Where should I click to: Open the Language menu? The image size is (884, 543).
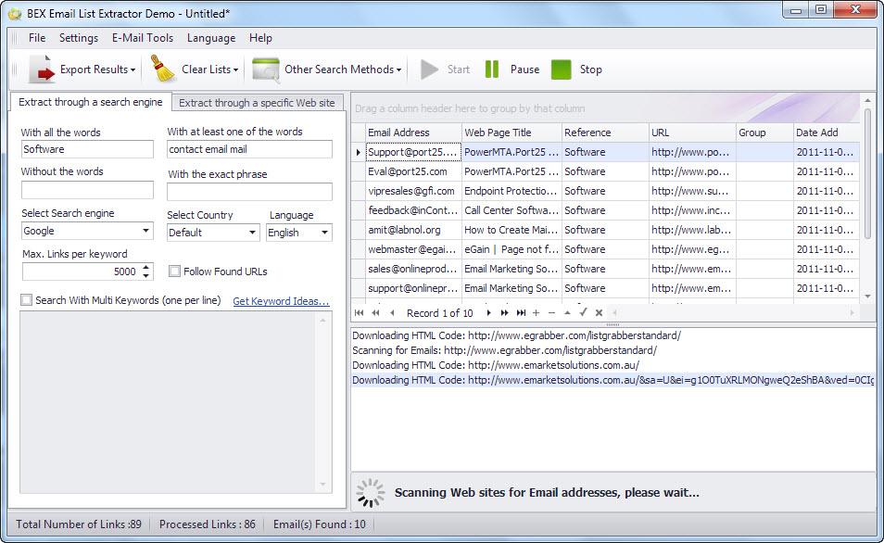211,38
